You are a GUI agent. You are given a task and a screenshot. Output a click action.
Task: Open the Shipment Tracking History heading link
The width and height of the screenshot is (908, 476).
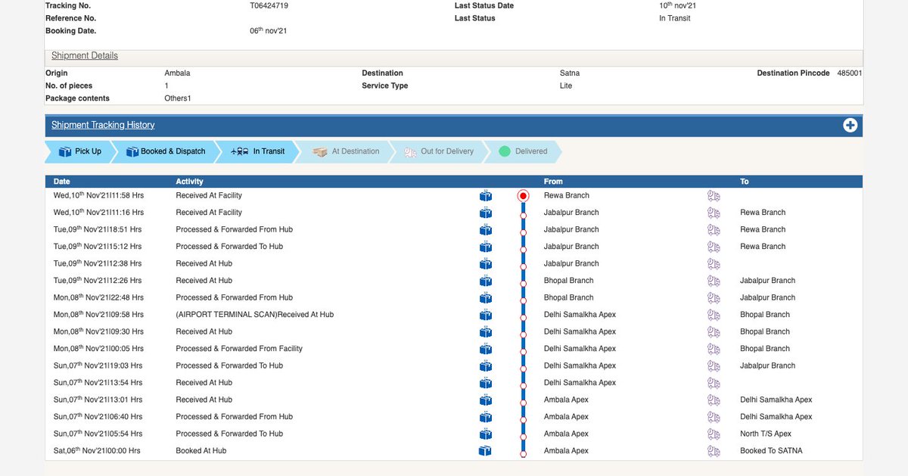tap(103, 125)
